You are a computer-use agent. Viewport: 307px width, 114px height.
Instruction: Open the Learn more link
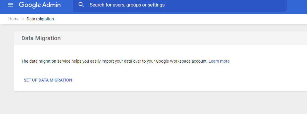click(x=219, y=61)
